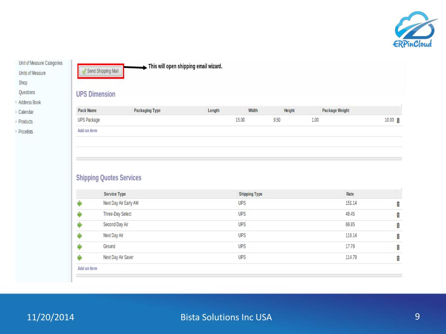Image resolution: width=446 pixels, height=334 pixels.
Task: Choose Next Day Air Saver green arrow
Action: pos(80,257)
